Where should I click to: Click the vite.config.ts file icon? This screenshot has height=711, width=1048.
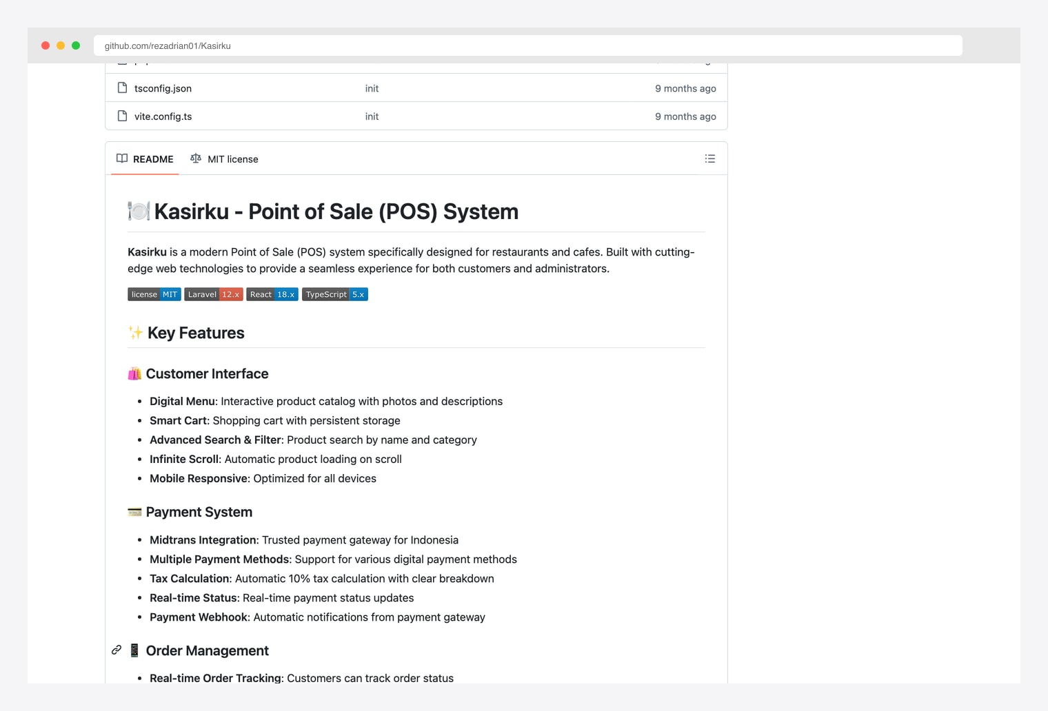point(122,116)
